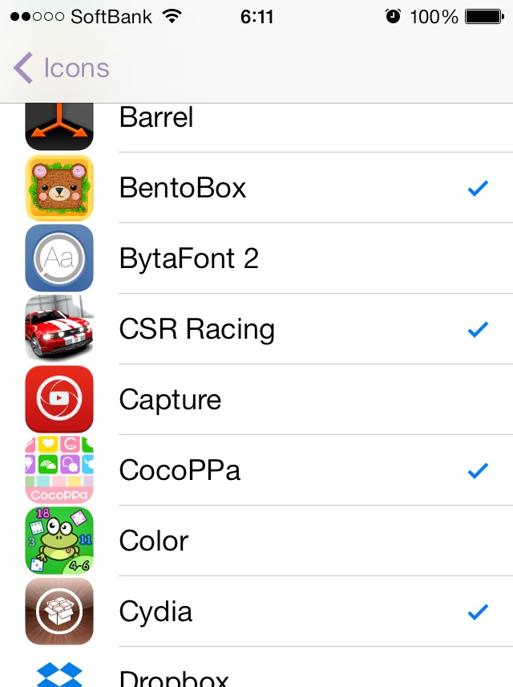Select the BytaFont 2 row label
This screenshot has height=687, width=513.
pos(188,258)
